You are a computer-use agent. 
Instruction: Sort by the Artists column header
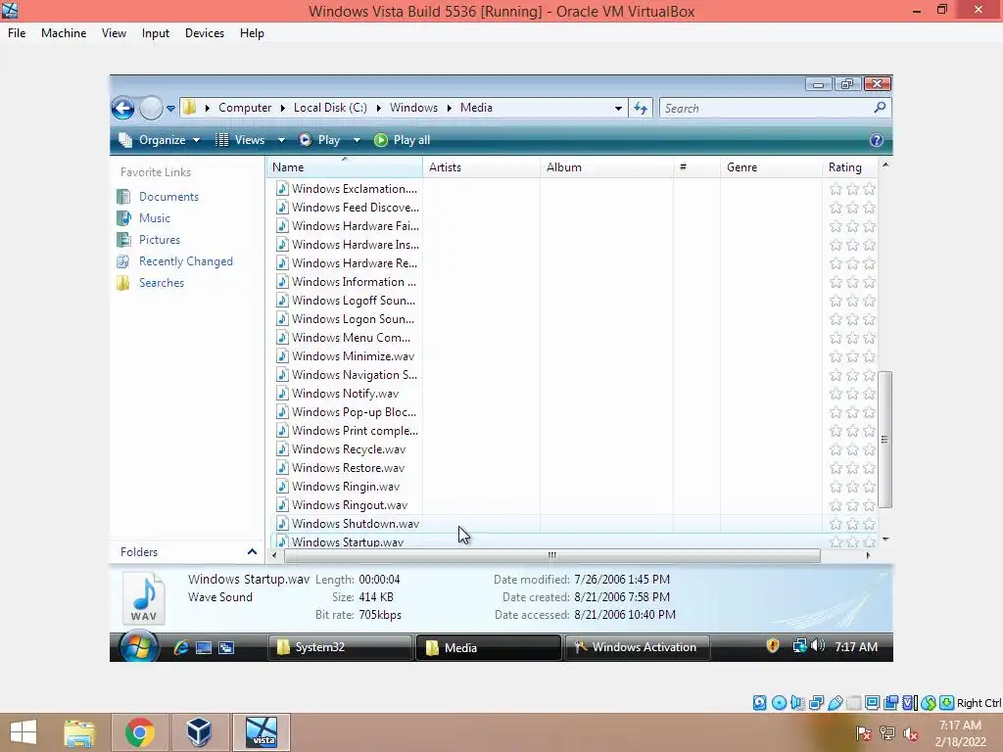click(481, 166)
